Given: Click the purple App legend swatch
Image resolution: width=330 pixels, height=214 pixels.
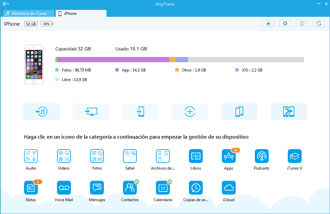Looking at the screenshot, I should pyautogui.click(x=117, y=70).
